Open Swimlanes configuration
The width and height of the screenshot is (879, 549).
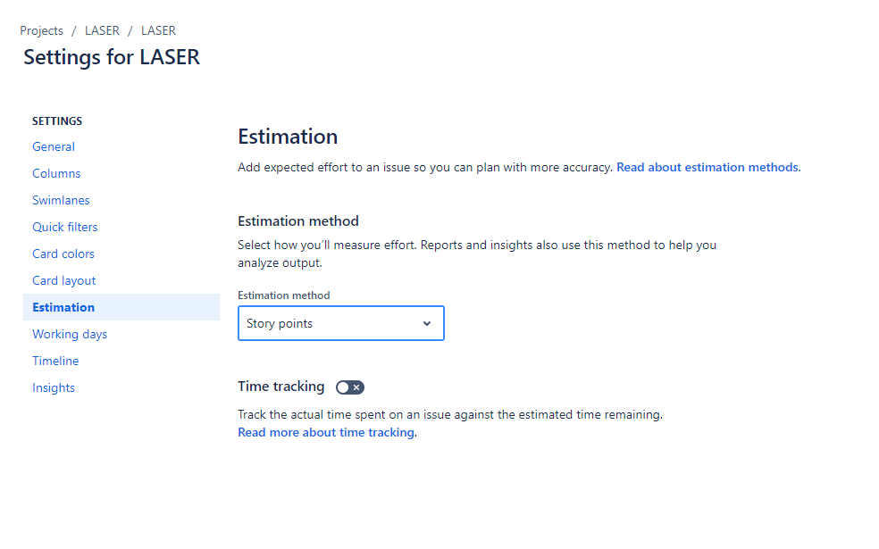pos(61,200)
